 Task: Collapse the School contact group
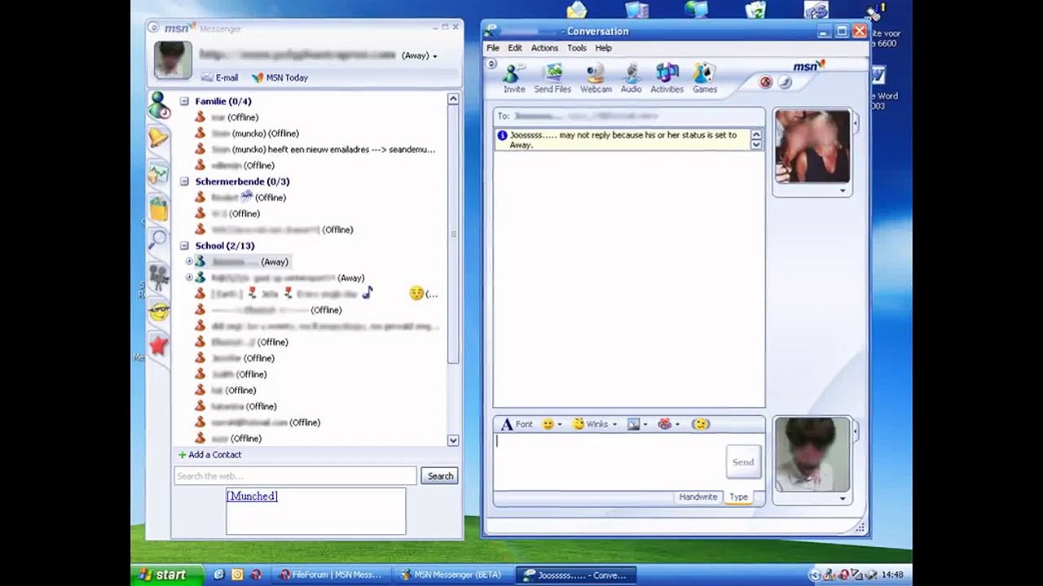pos(184,246)
